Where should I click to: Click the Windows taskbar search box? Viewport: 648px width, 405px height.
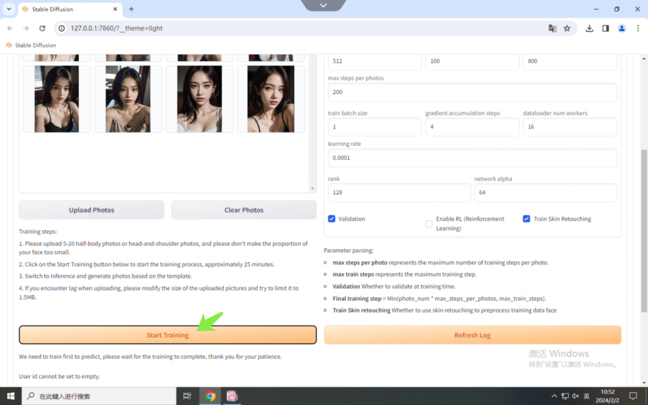99,396
